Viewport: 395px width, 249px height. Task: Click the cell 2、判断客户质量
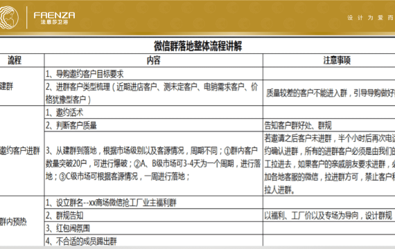point(153,125)
